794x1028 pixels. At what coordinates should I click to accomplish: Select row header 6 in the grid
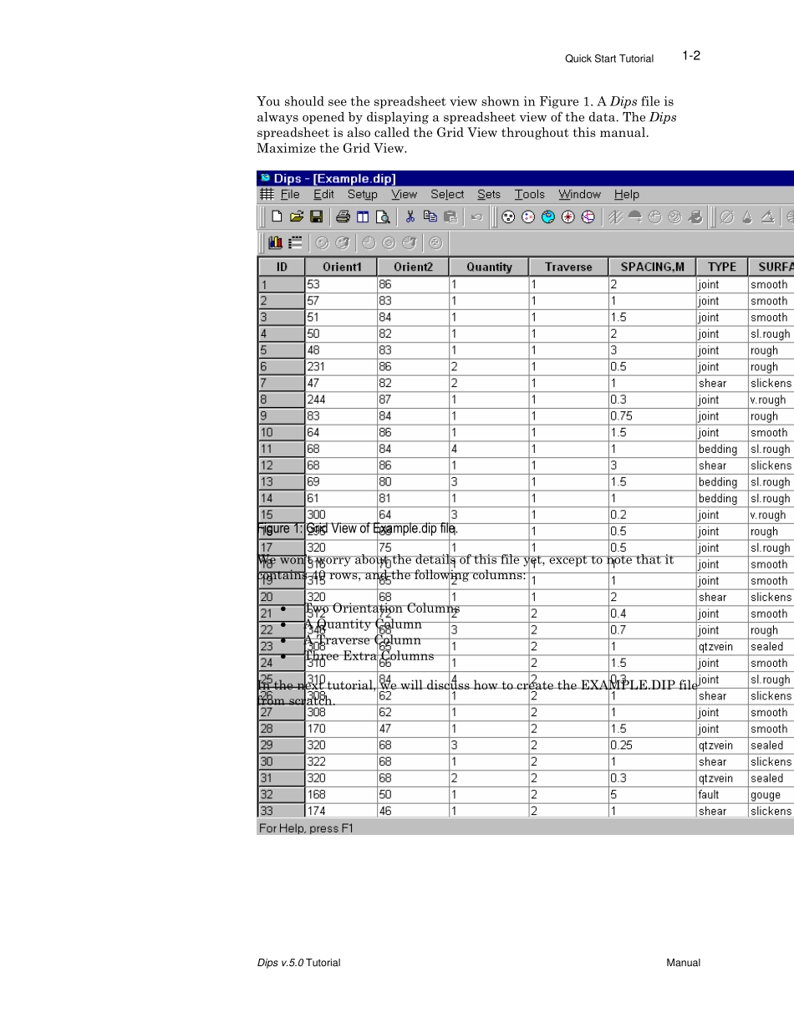(x=282, y=367)
